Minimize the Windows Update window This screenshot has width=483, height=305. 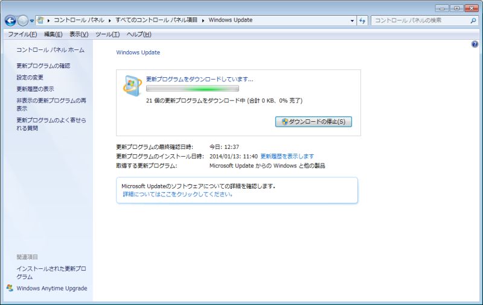pos(442,8)
